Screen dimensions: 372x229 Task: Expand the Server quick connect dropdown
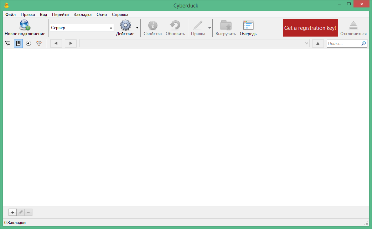111,28
